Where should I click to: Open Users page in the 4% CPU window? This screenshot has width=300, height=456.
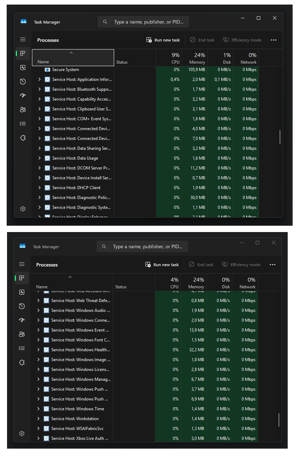pyautogui.click(x=22, y=334)
